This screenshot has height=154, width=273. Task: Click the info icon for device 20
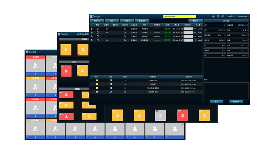tap(92, 29)
